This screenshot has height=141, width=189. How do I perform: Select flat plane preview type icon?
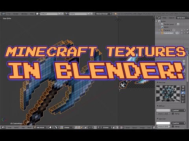pos(183,87)
